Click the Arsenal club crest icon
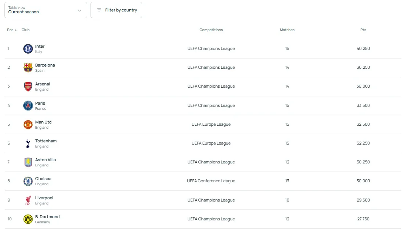 coord(28,87)
